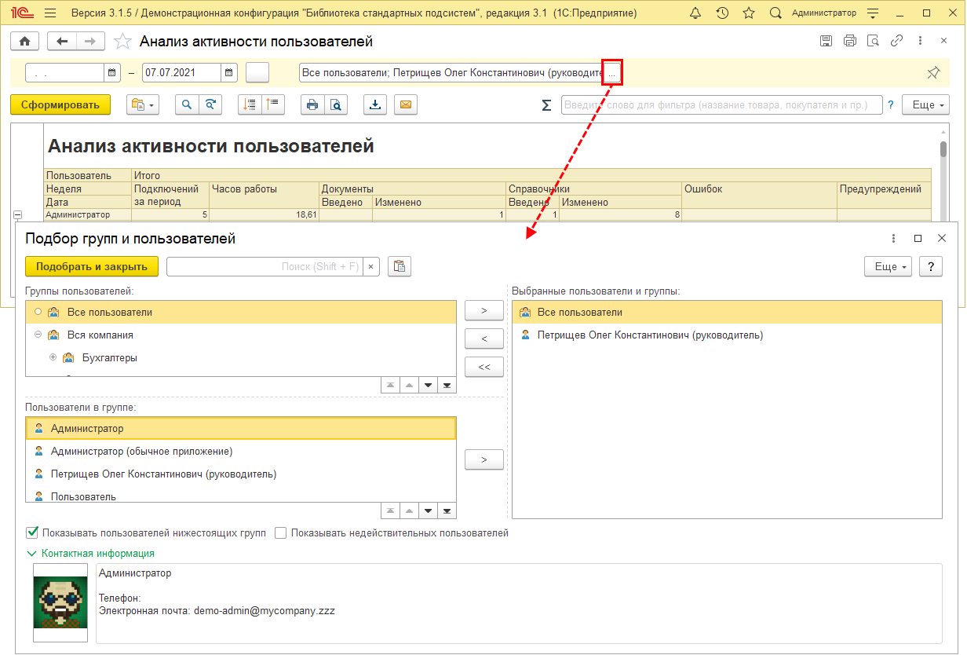Open calendar for the 07.07.2021 date
This screenshot has width=967, height=655.
(x=229, y=73)
